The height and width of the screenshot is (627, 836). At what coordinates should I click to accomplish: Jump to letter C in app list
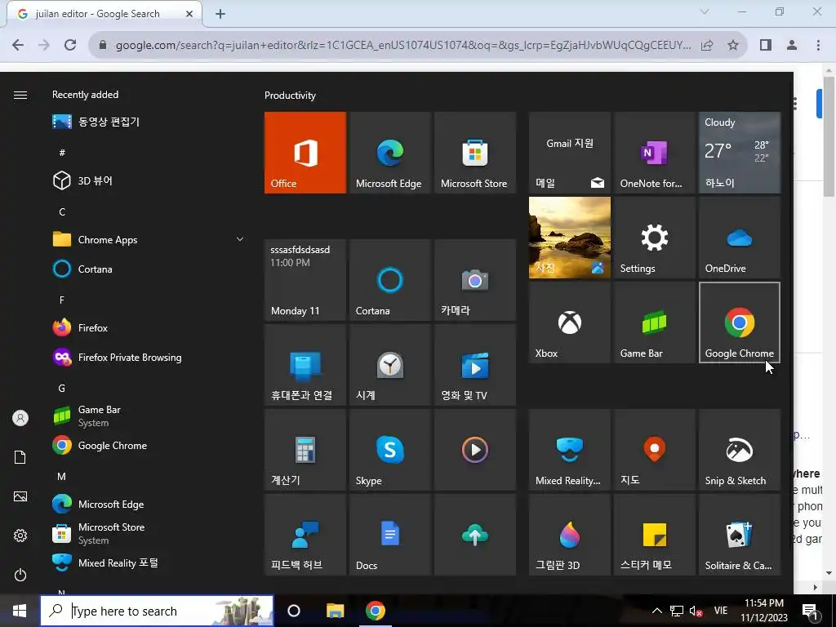[x=62, y=212]
